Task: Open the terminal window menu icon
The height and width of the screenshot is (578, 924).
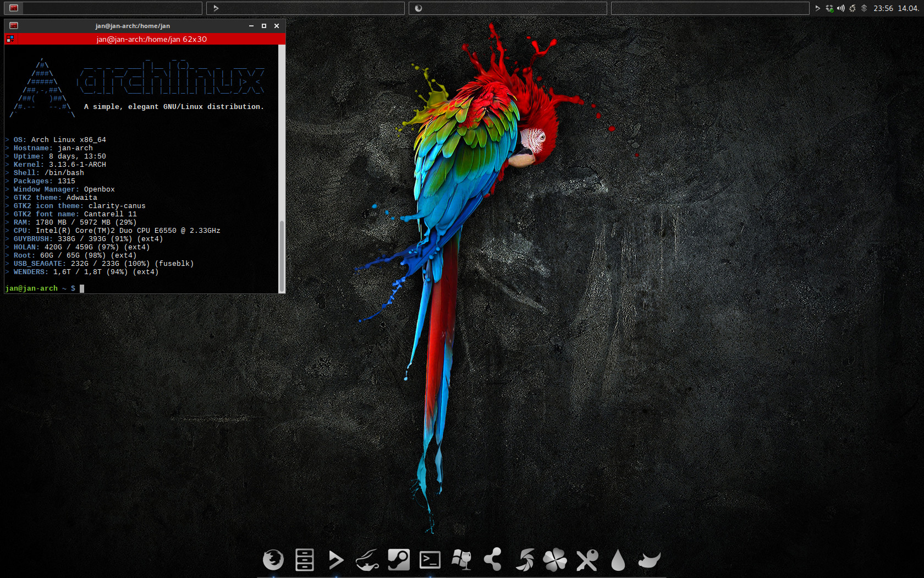Action: tap(14, 26)
